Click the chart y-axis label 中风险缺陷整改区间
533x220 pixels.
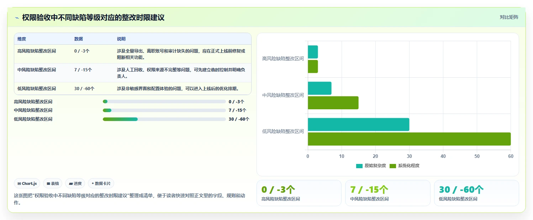(x=283, y=95)
